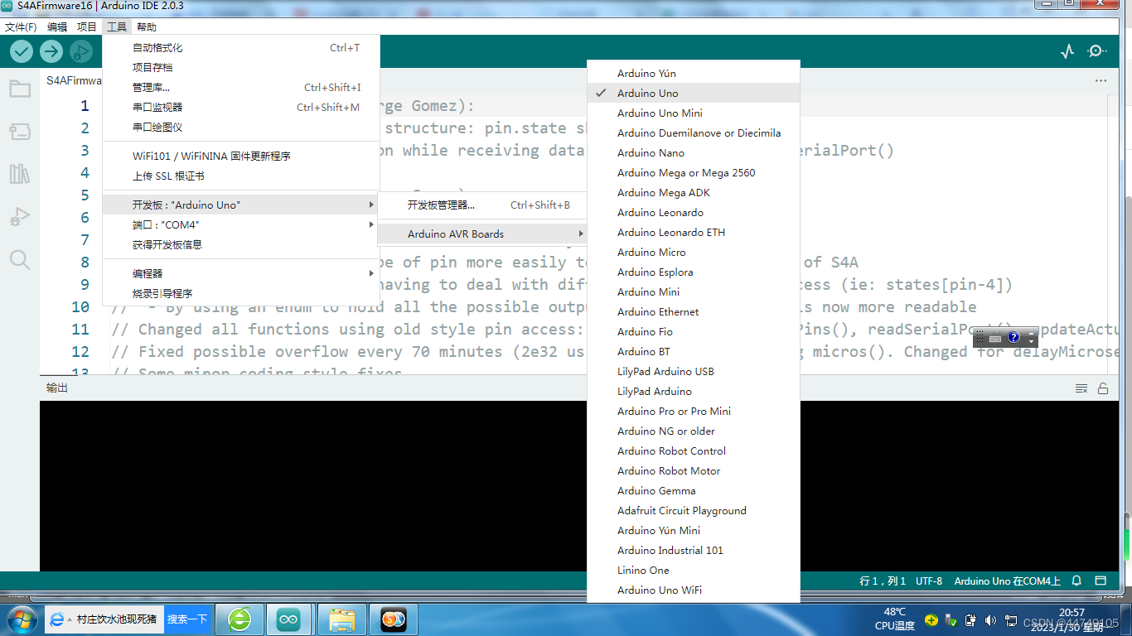Upload the sketch using the arrow icon

click(51, 51)
